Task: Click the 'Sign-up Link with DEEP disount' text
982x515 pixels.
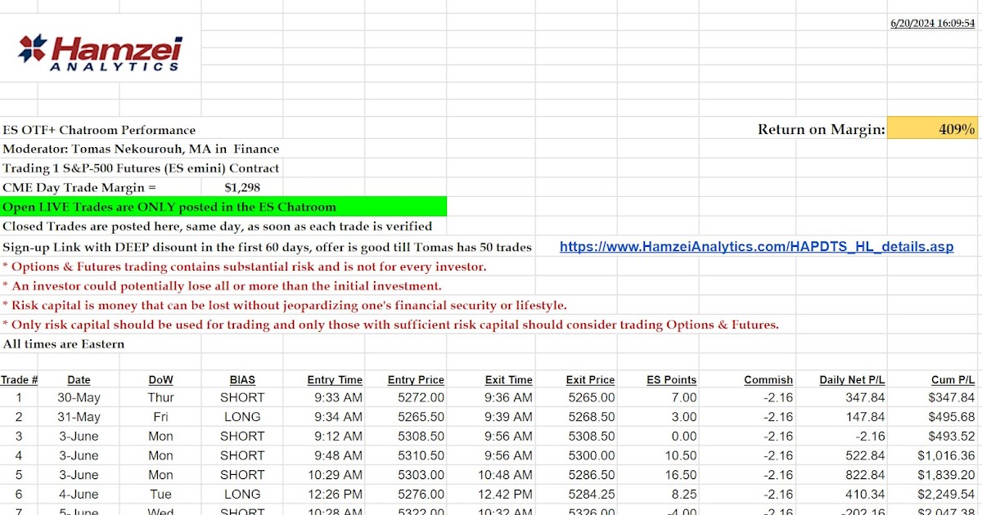Action: [268, 246]
